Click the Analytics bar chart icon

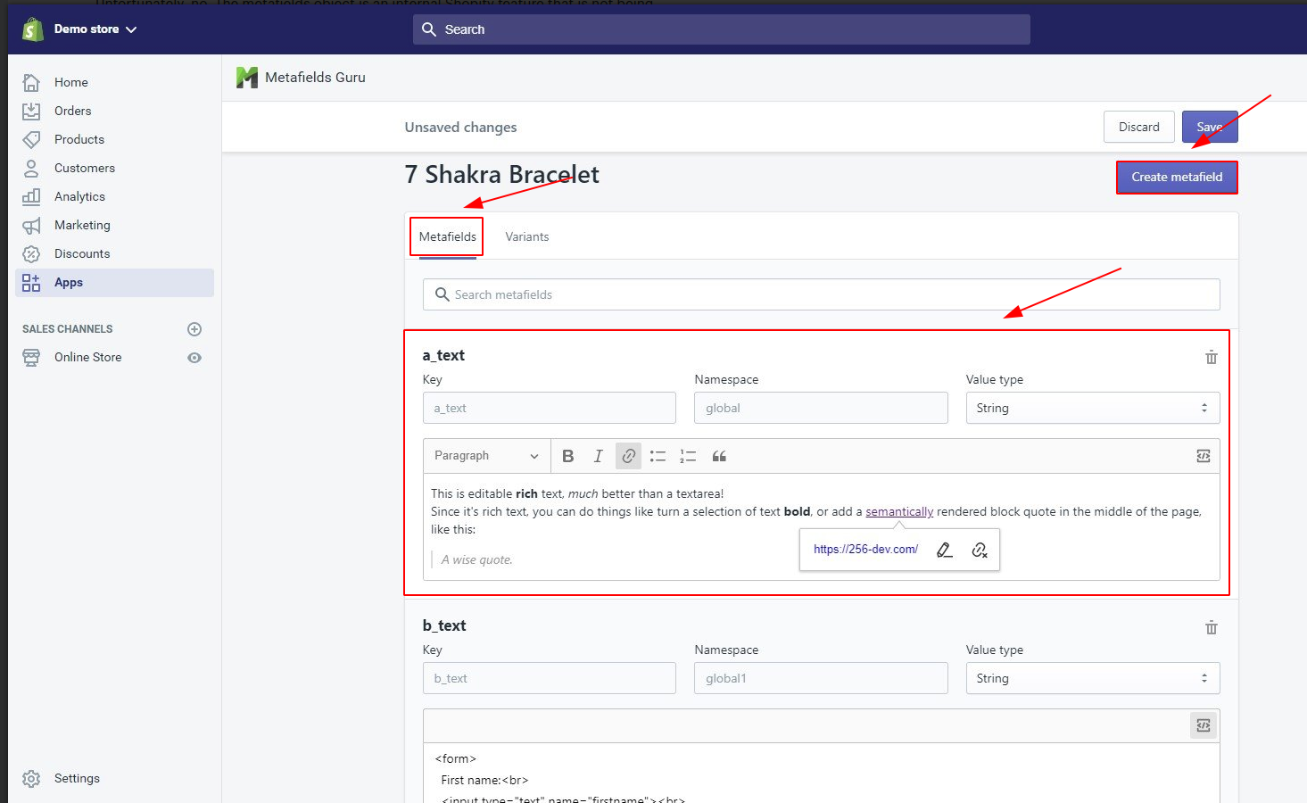(x=31, y=196)
